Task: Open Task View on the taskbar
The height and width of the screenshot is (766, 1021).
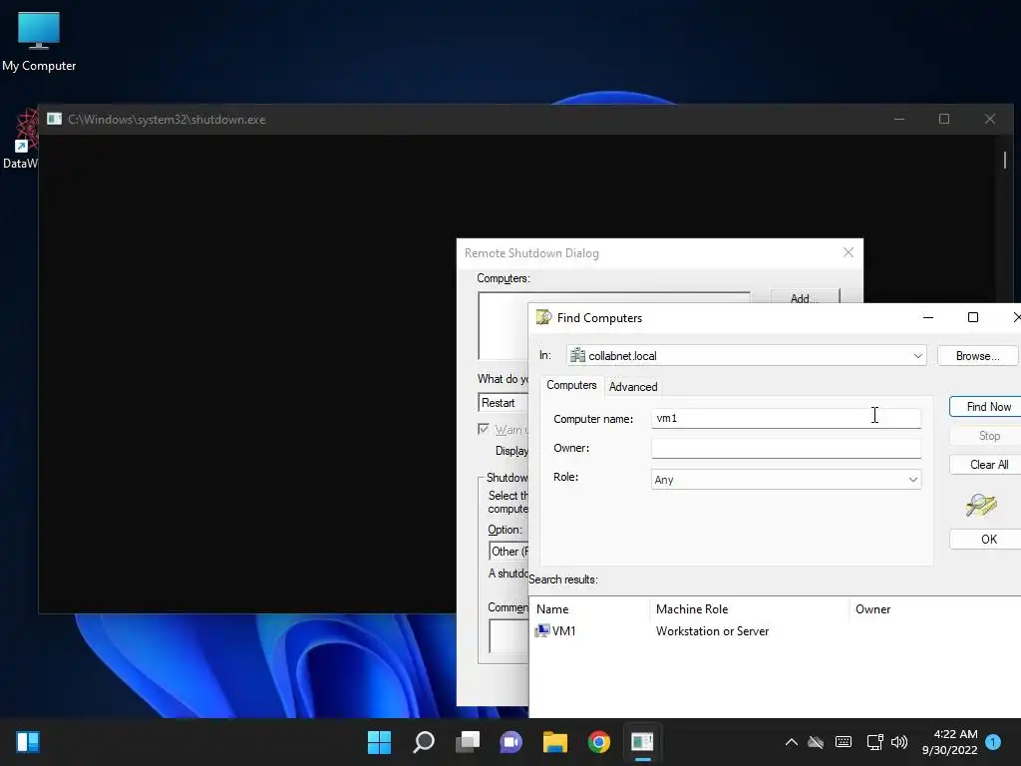Action: [x=467, y=742]
